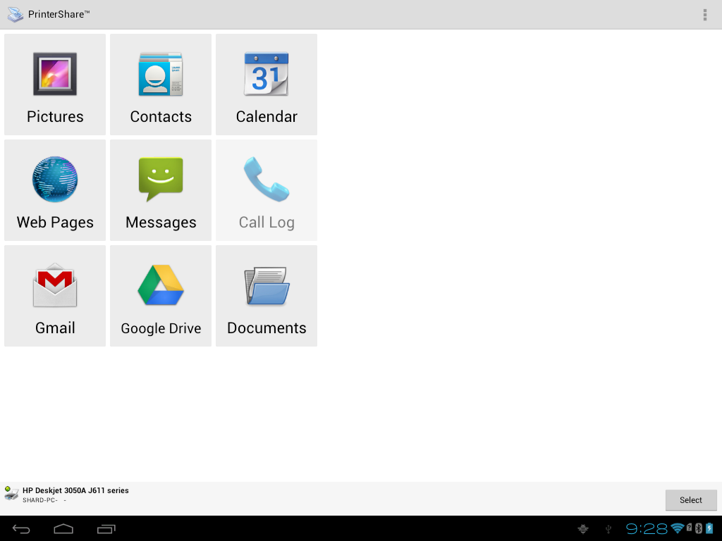Click the Wi-Fi signal icon
Viewport: 722px width, 541px height.
[678, 528]
